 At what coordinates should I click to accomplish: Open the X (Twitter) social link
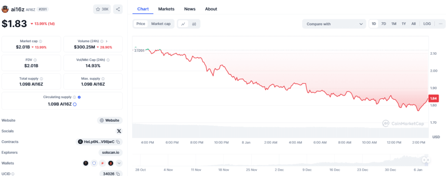point(119,131)
